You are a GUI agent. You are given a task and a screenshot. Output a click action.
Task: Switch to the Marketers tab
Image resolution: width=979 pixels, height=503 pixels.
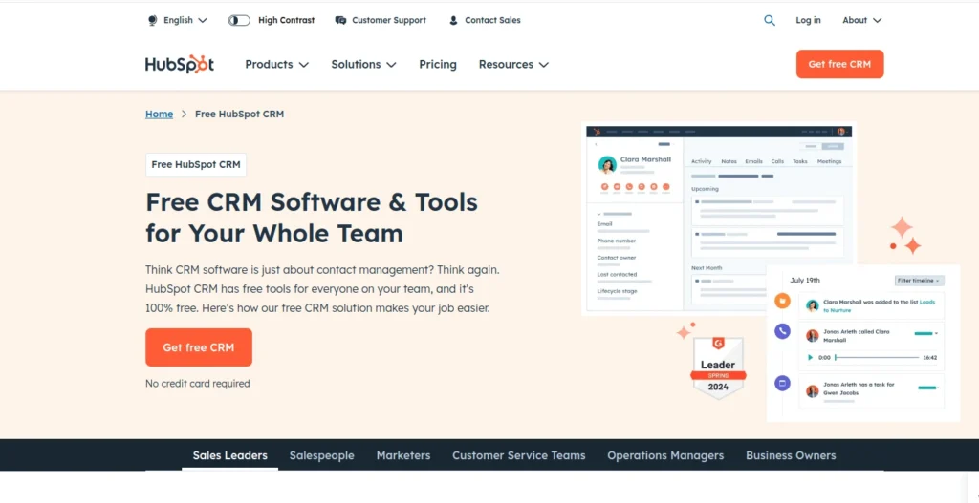[403, 455]
